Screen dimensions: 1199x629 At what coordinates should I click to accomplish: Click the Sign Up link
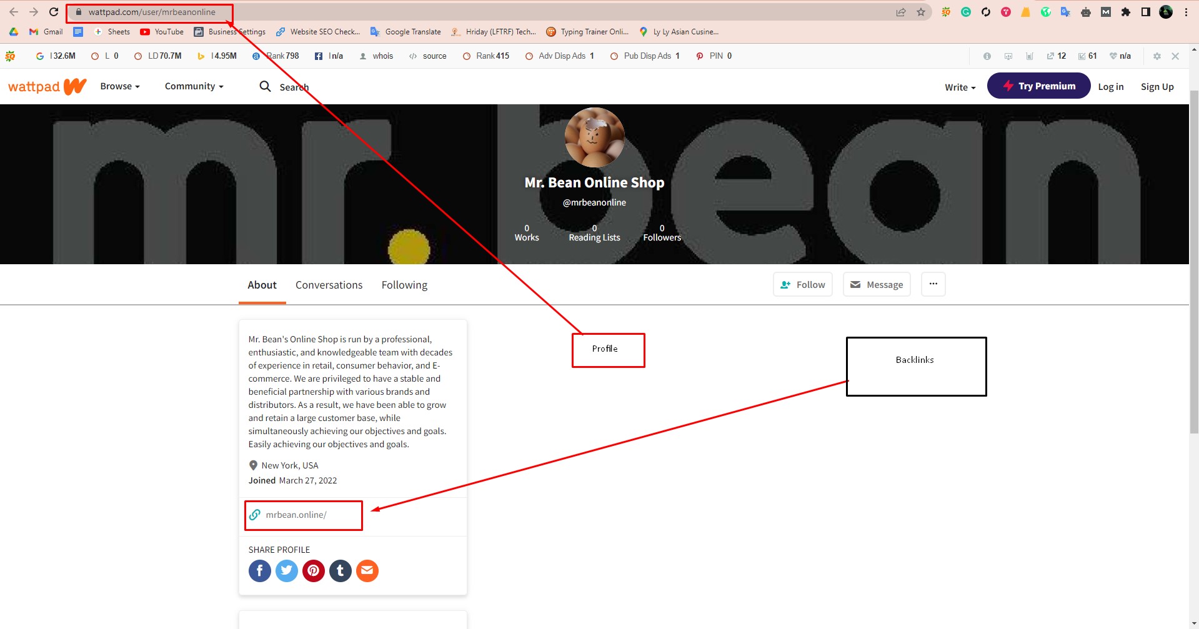click(x=1157, y=87)
